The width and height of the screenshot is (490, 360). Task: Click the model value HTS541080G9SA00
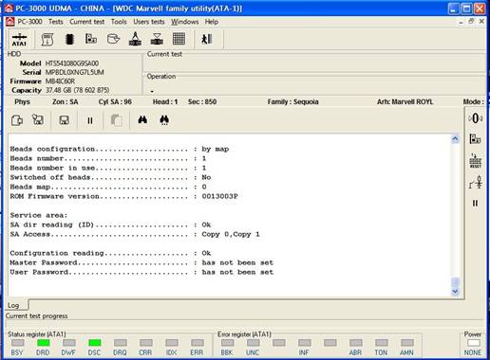72,63
